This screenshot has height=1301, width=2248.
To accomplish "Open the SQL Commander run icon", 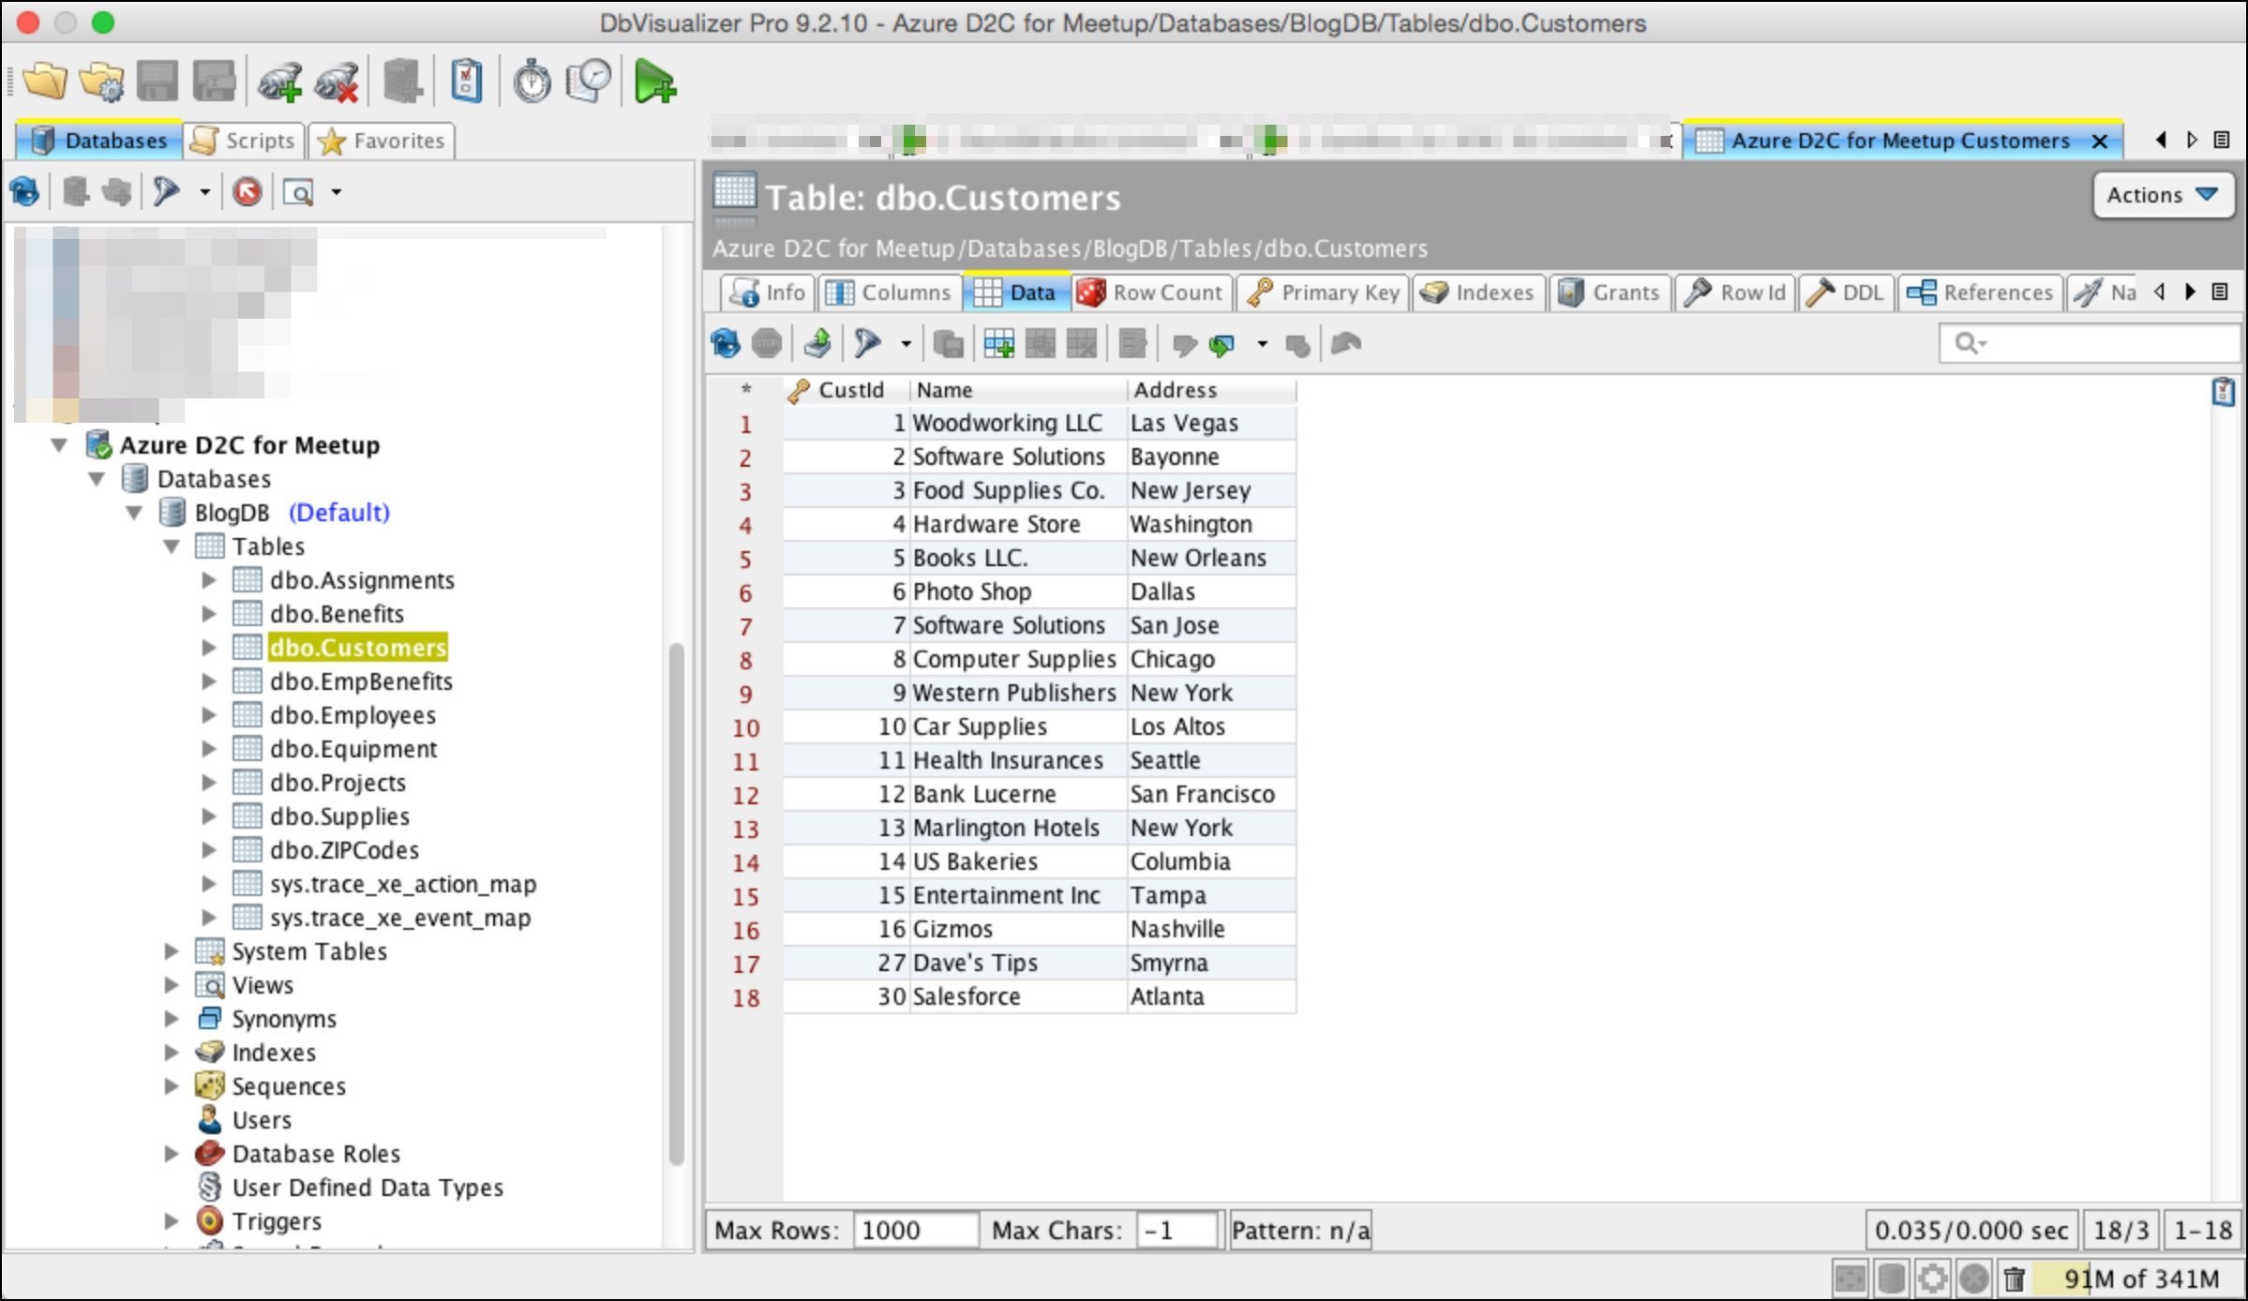I will pos(654,82).
